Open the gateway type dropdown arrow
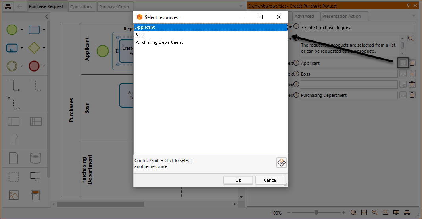The image size is (422, 219). (x=44, y=48)
